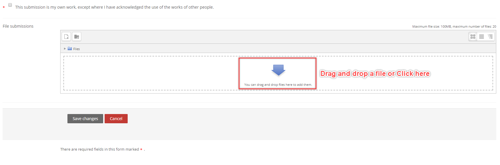Click the red asterisk beside the checkbox
The height and width of the screenshot is (165, 500).
coord(4,7)
